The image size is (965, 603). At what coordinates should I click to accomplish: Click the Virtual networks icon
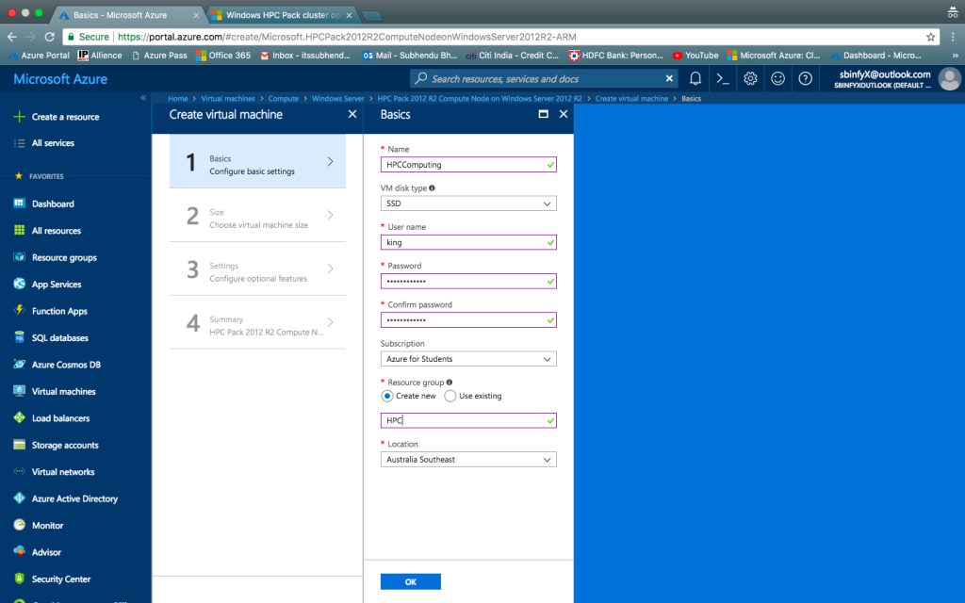tap(19, 471)
